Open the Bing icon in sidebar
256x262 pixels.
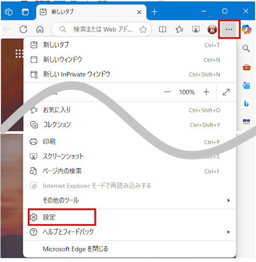[246, 104]
